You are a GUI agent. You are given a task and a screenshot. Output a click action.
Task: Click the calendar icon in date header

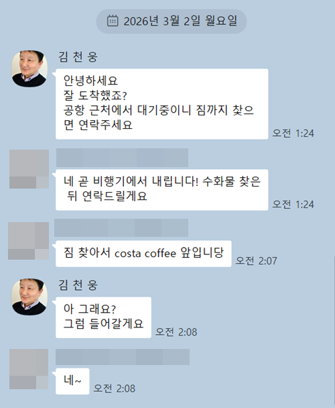click(113, 21)
